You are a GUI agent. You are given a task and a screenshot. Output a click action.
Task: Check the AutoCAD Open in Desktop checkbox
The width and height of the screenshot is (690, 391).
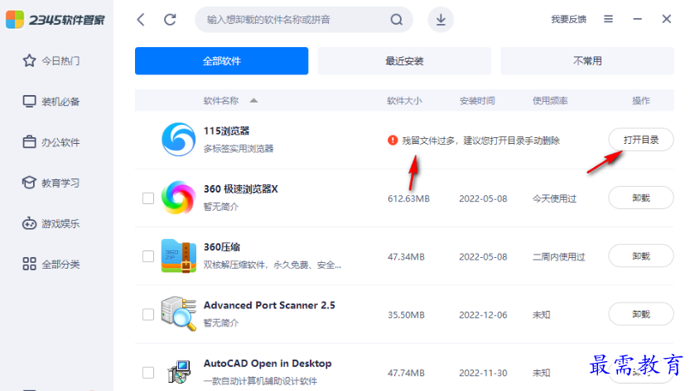(x=148, y=373)
